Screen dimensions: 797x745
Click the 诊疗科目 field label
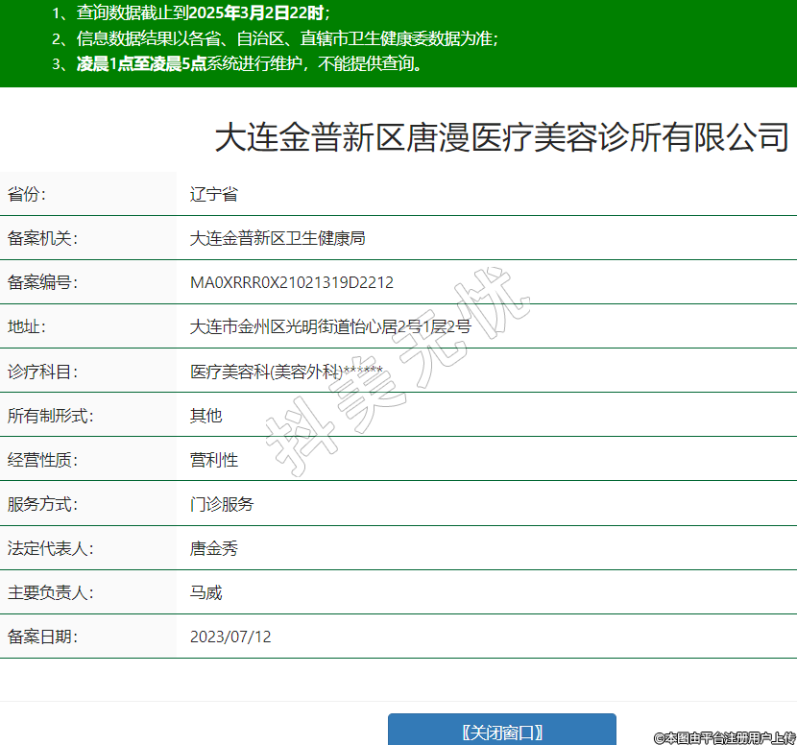click(x=42, y=372)
